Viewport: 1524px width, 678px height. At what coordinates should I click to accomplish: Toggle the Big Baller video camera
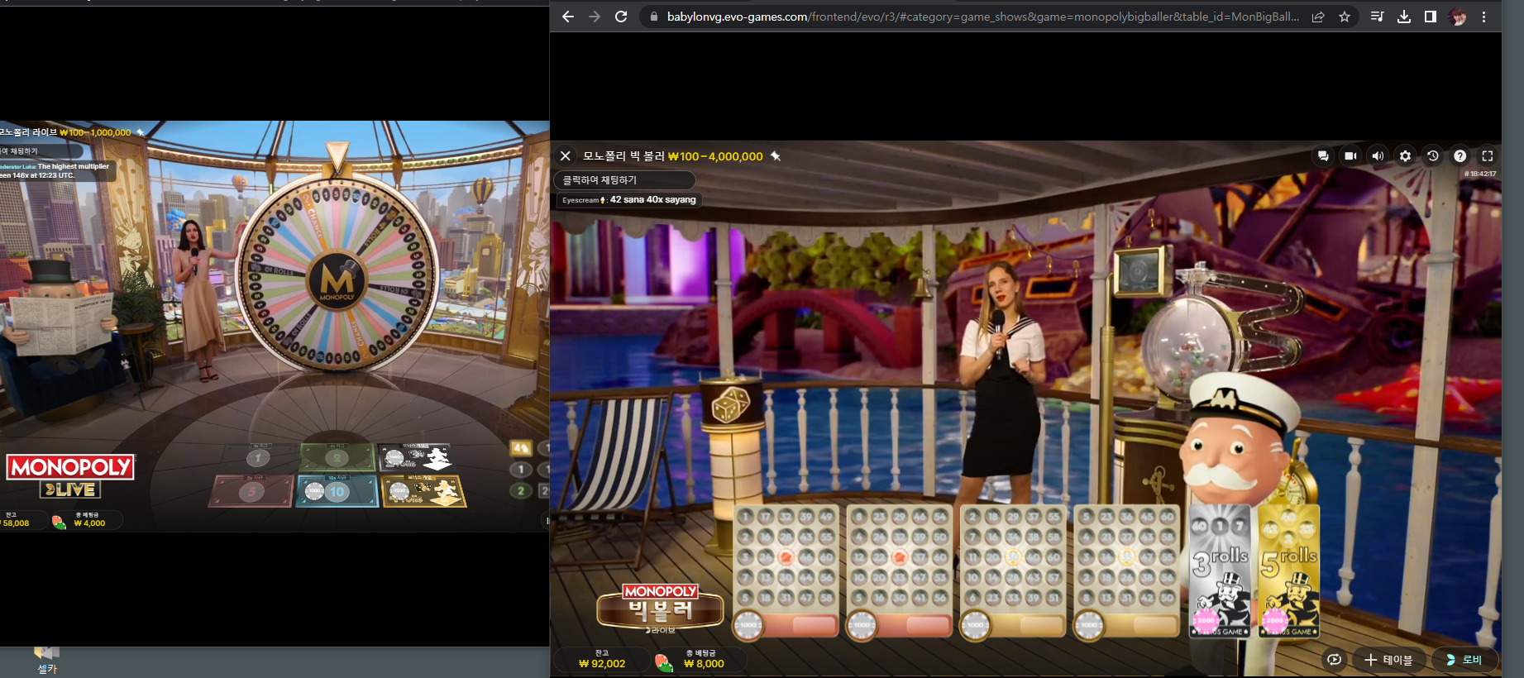pos(1350,155)
